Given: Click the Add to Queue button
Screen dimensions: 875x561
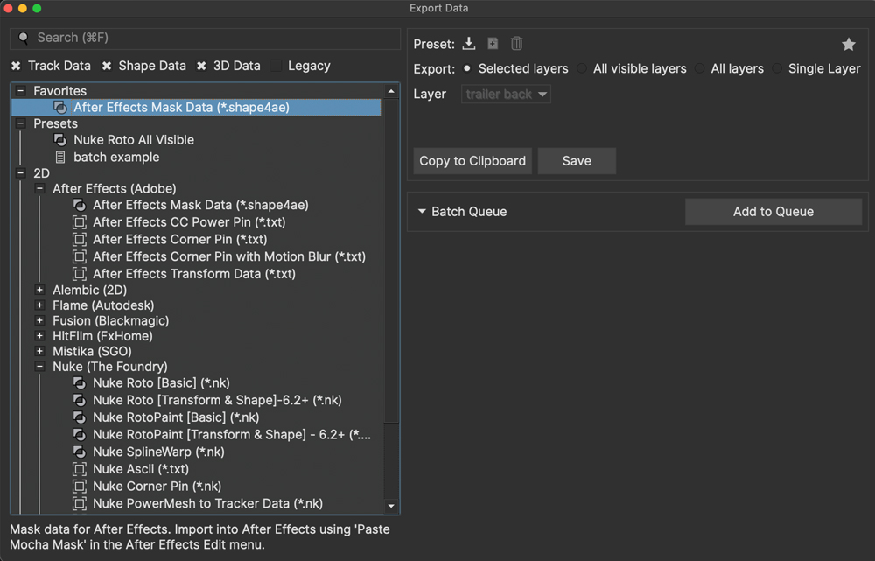Looking at the screenshot, I should click(773, 212).
